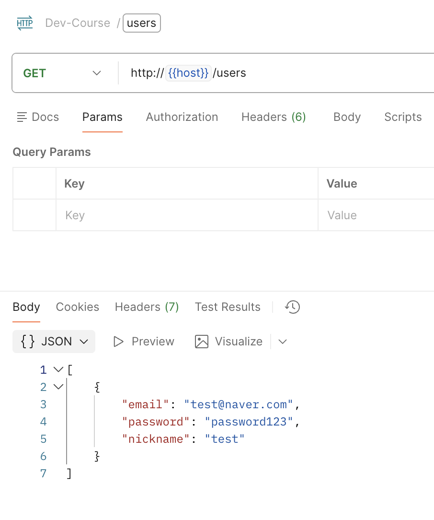
Task: Collapse the JSON object on line 2
Action: [58, 387]
